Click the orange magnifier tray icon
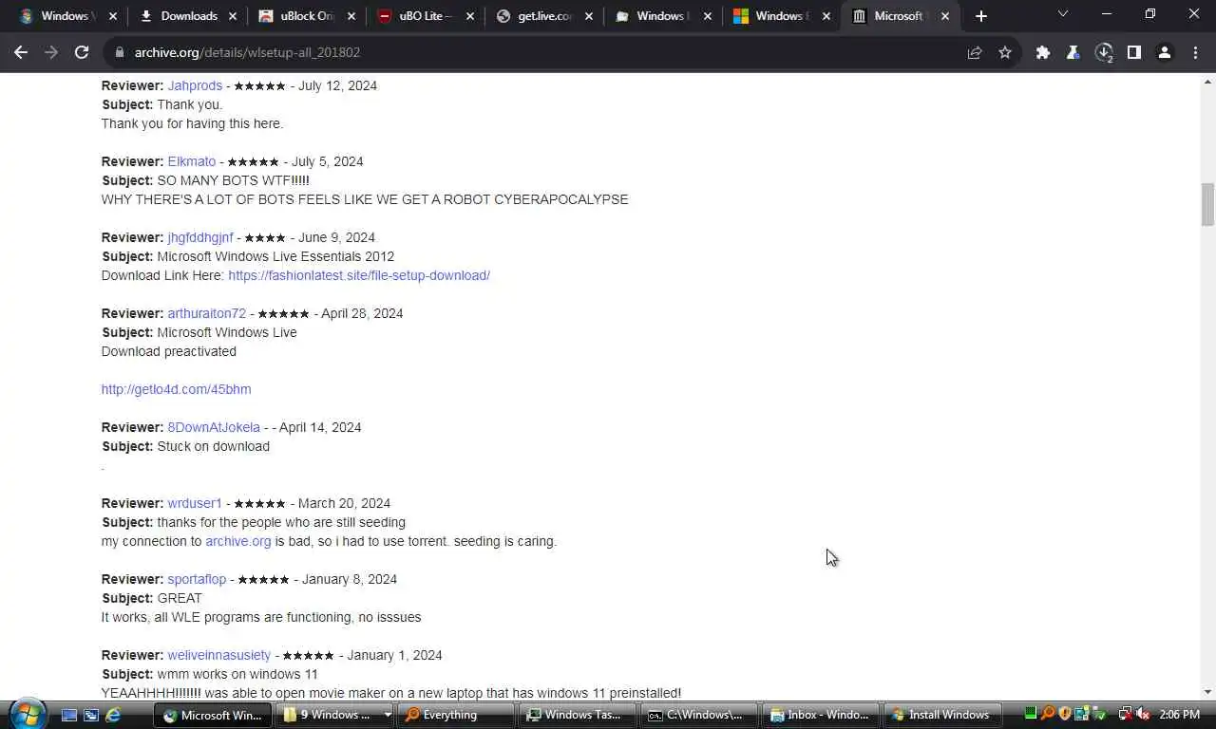 click(1048, 714)
